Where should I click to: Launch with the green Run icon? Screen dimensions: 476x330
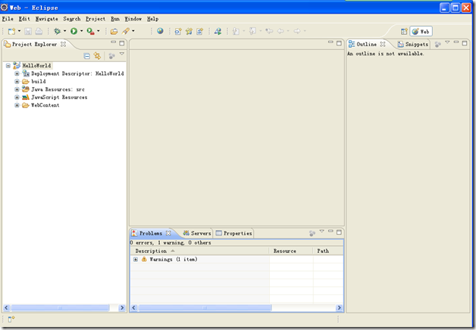74,31
